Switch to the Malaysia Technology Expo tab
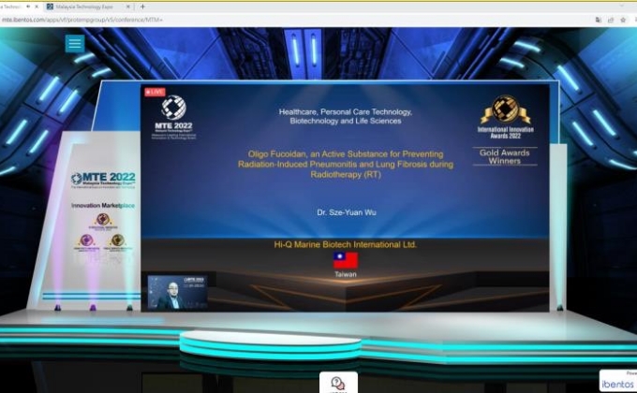This screenshot has width=637, height=393. (x=84, y=7)
